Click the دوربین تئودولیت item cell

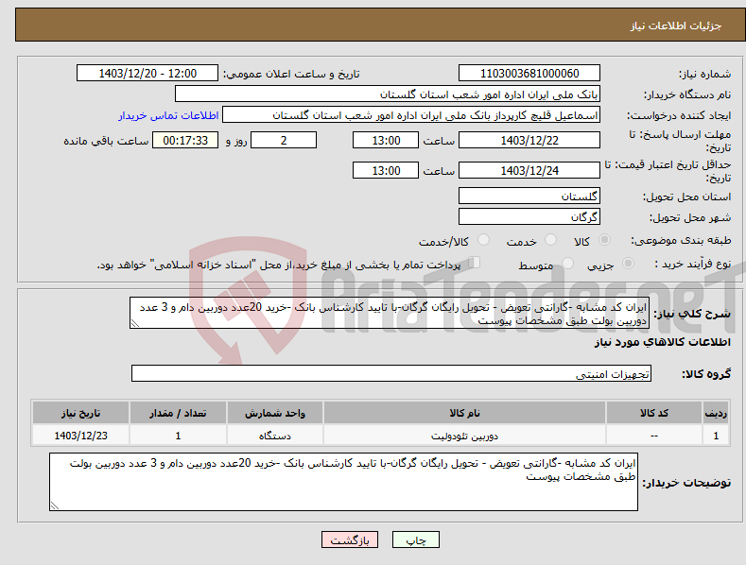(x=464, y=436)
